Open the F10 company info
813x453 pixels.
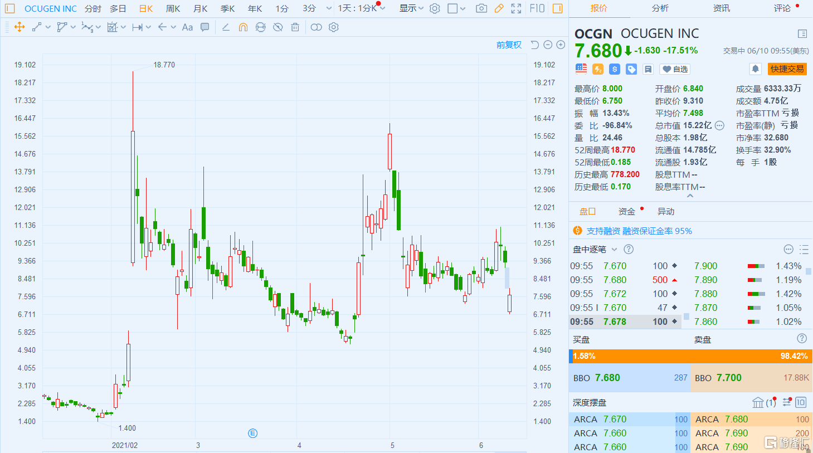click(x=537, y=8)
